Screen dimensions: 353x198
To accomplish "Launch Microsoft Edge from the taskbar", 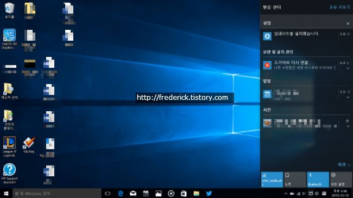I will [x=121, y=194].
